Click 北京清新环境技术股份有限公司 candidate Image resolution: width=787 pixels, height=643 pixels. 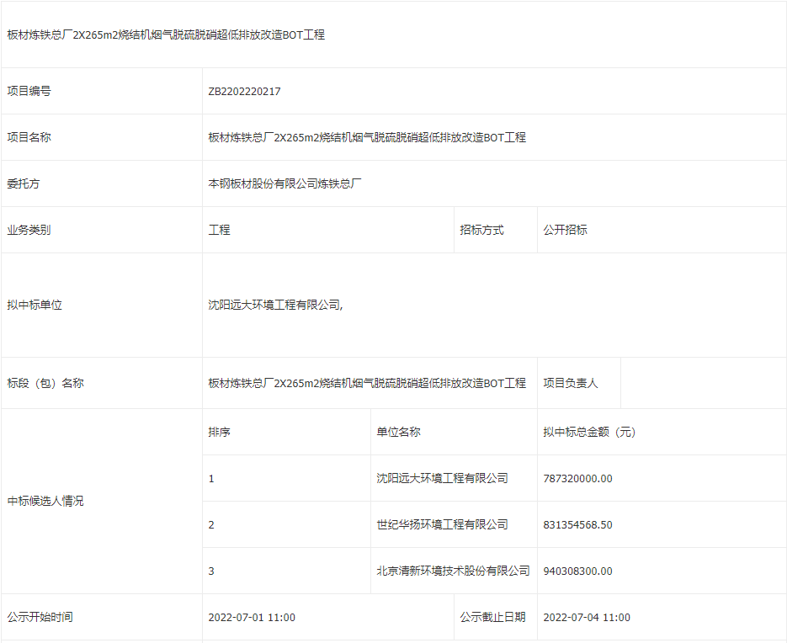pos(453,571)
